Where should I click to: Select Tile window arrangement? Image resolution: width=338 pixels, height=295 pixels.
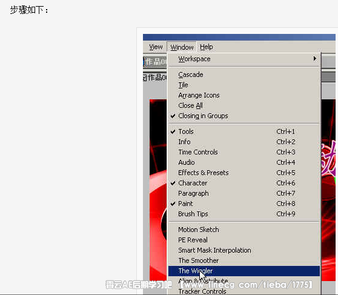tap(244, 85)
